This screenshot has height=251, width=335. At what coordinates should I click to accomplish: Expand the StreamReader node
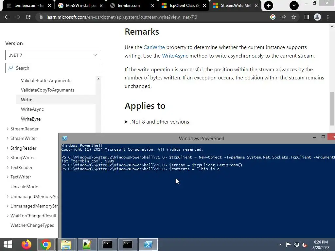pyautogui.click(x=8, y=129)
